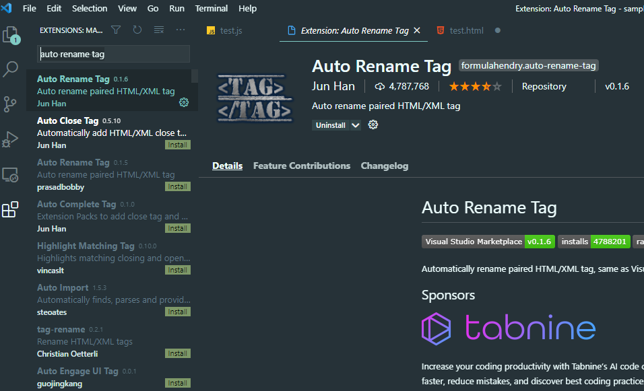644x391 pixels.
Task: Open the Repository link
Action: click(x=544, y=87)
